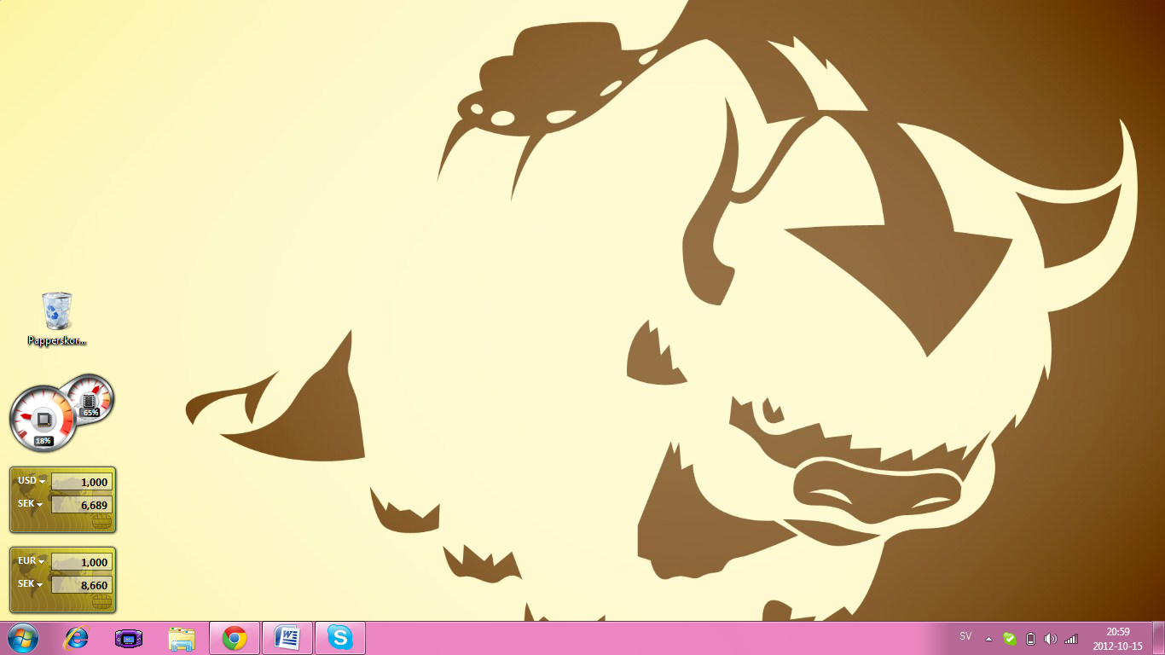This screenshot has width=1165, height=655.
Task: Click the CPU usage dial showing 18%
Action: (x=43, y=419)
